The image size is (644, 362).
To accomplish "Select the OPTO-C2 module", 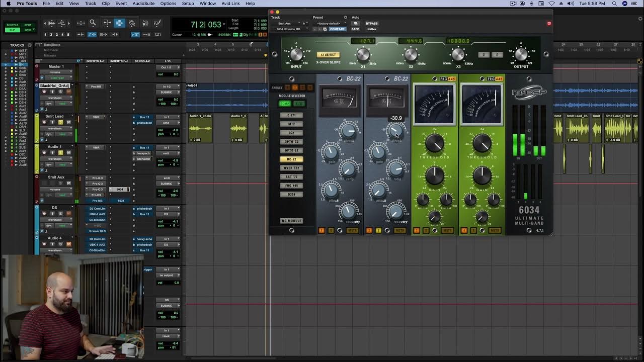I will tap(291, 142).
